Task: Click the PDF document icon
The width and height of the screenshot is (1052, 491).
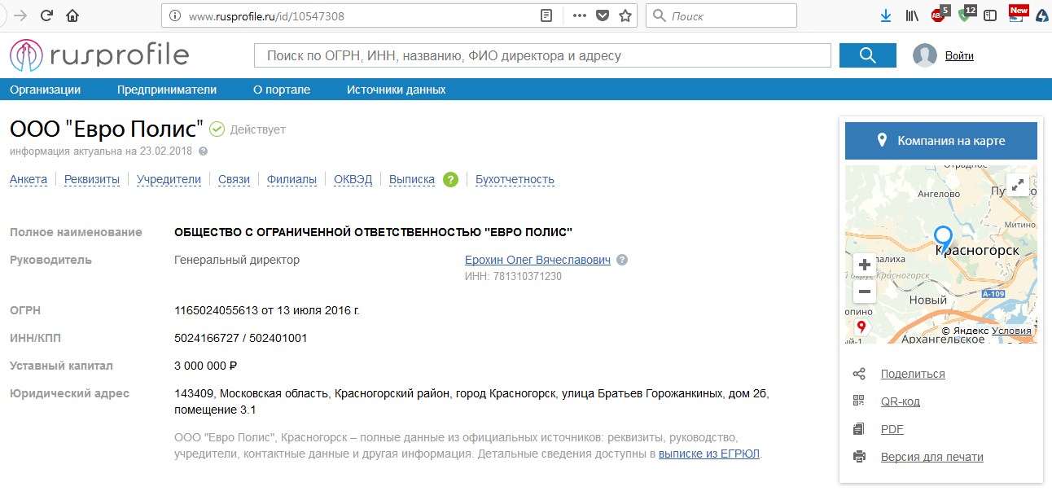Action: (x=858, y=429)
